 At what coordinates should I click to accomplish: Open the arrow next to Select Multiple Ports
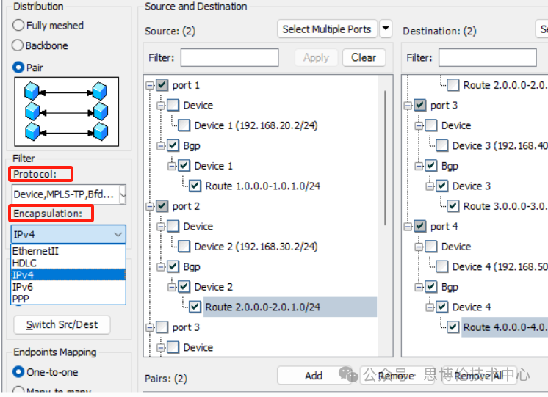tap(386, 29)
